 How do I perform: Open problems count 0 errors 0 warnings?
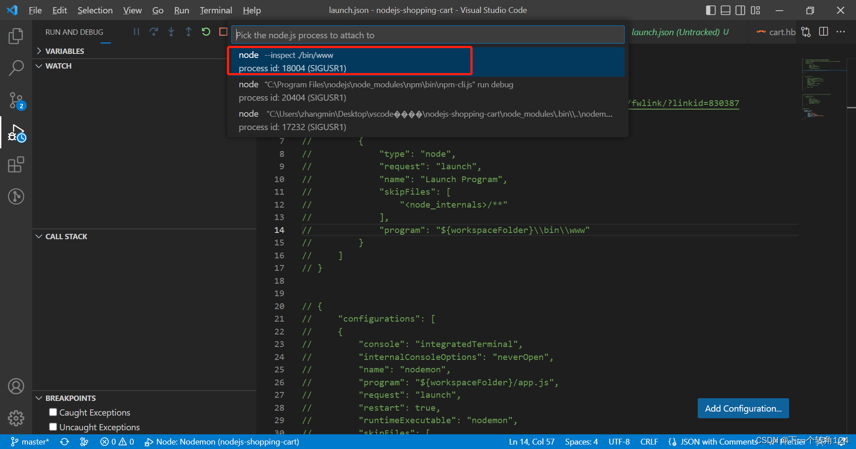tap(117, 442)
